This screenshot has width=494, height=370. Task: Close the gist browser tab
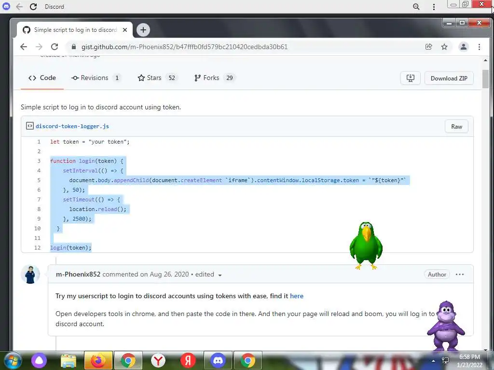(x=125, y=30)
